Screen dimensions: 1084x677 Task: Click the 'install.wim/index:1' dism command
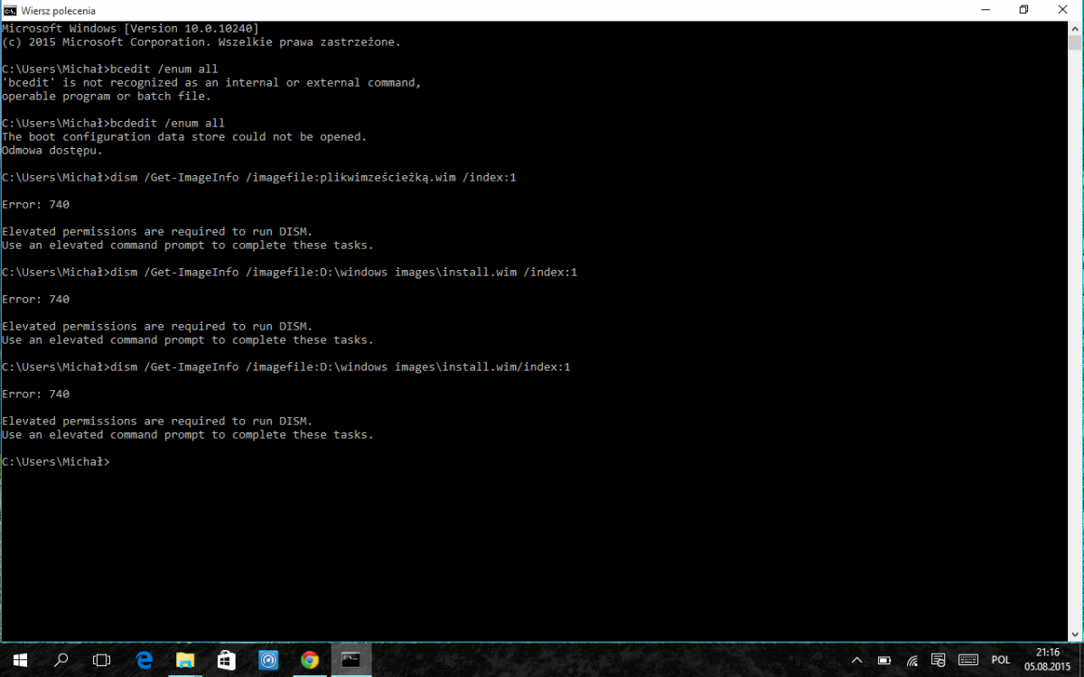[286, 367]
